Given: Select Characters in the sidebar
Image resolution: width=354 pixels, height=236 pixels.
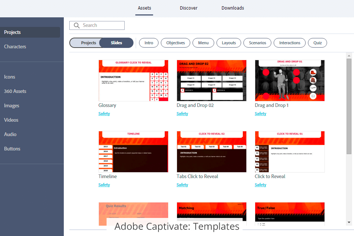Looking at the screenshot, I should 15,46.
